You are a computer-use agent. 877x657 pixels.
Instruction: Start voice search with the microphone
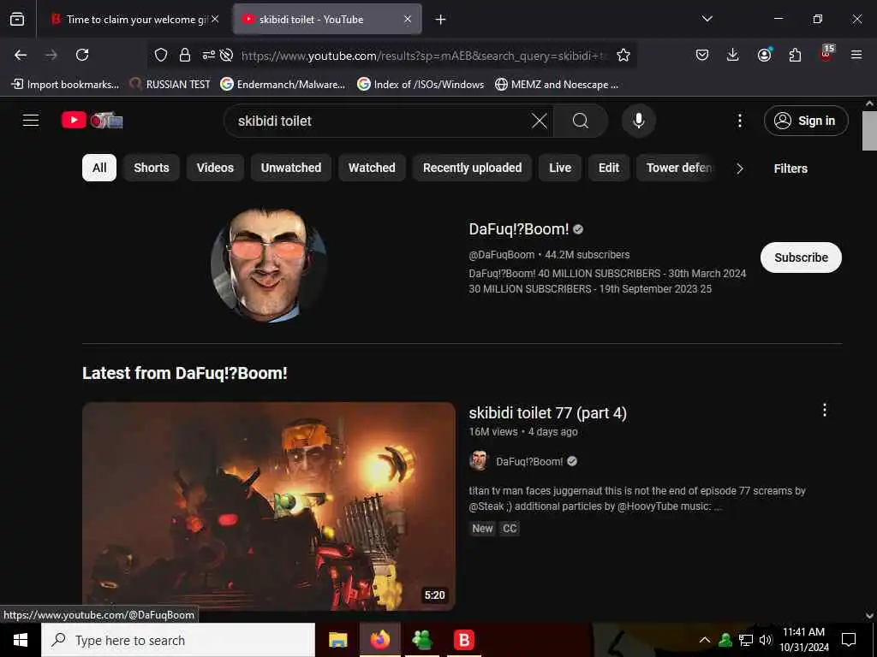point(639,121)
